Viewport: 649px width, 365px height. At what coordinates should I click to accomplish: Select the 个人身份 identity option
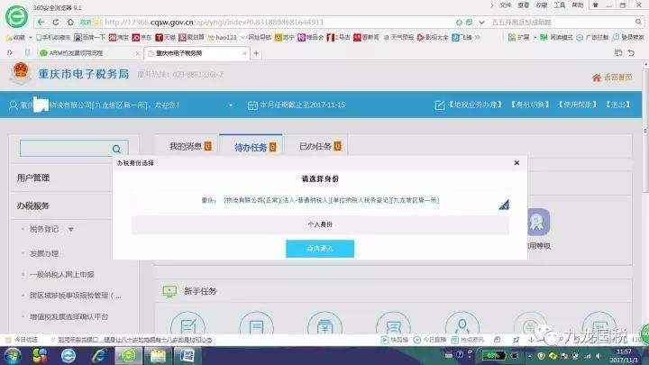tap(319, 224)
